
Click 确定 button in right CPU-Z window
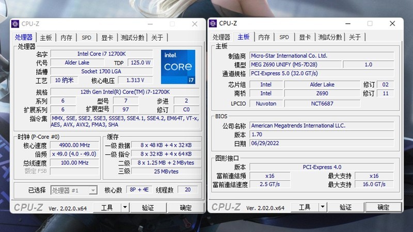coord(384,207)
